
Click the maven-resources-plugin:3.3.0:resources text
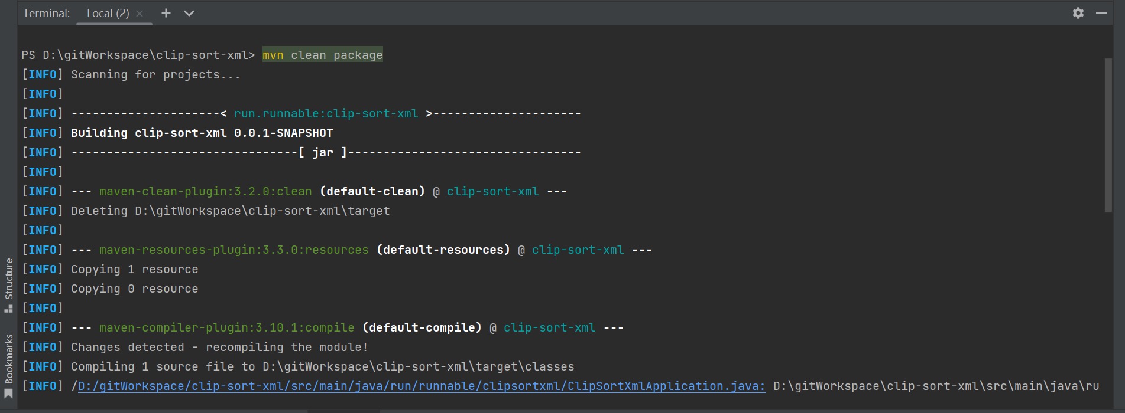click(x=234, y=250)
